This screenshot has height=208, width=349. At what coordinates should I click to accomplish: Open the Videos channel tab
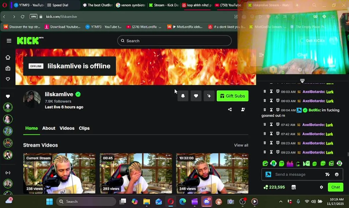67,128
